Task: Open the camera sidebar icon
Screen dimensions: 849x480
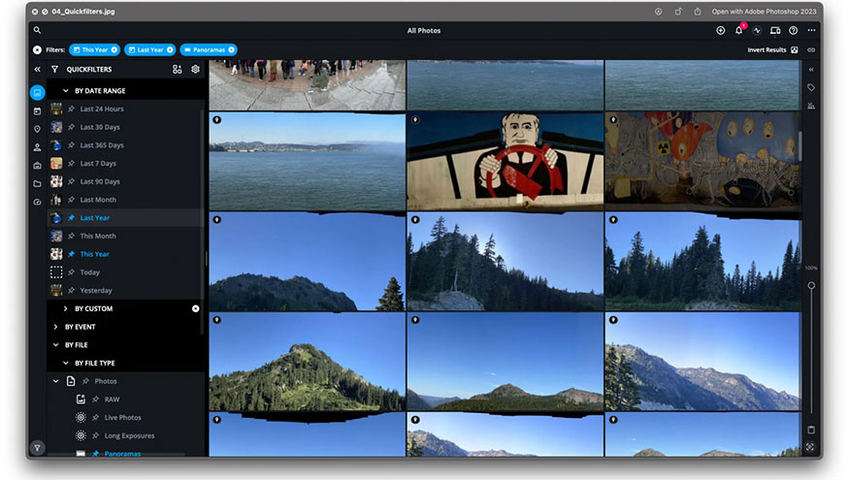Action: click(x=37, y=166)
